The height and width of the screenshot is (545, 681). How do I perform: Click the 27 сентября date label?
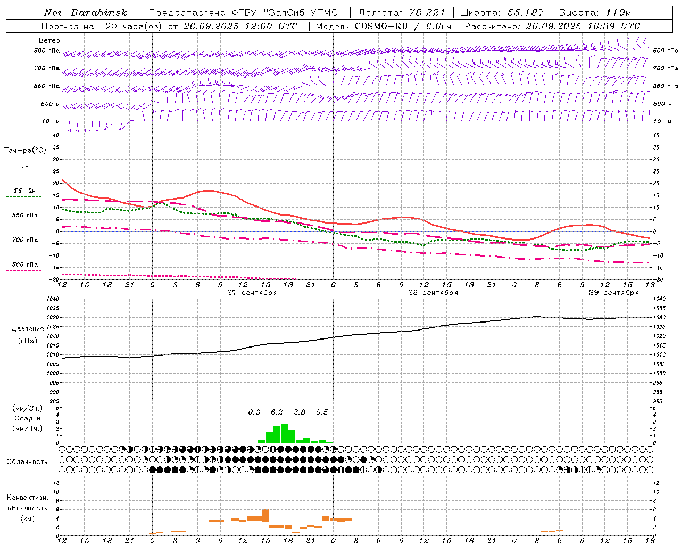click(x=252, y=293)
